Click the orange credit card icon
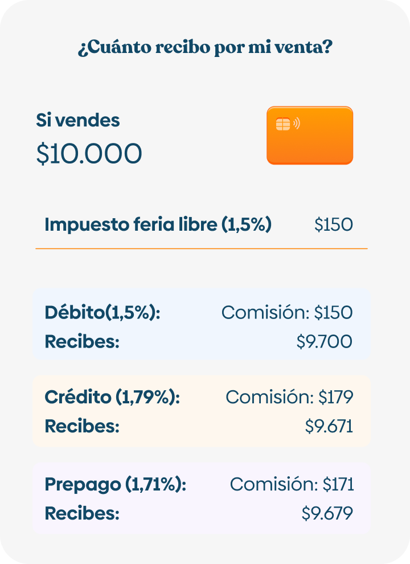This screenshot has height=564, width=410. pyautogui.click(x=310, y=136)
